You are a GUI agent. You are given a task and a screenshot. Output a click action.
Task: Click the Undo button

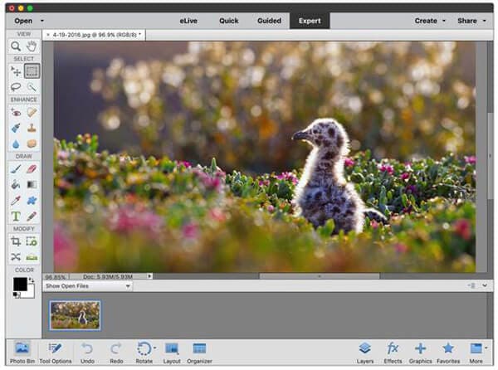click(88, 352)
